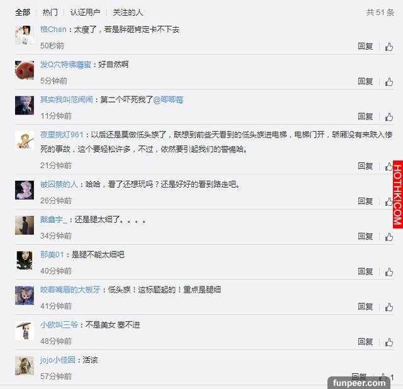Show the 全部 comments tab
Viewport: 403px width, 389px height.
pos(23,12)
